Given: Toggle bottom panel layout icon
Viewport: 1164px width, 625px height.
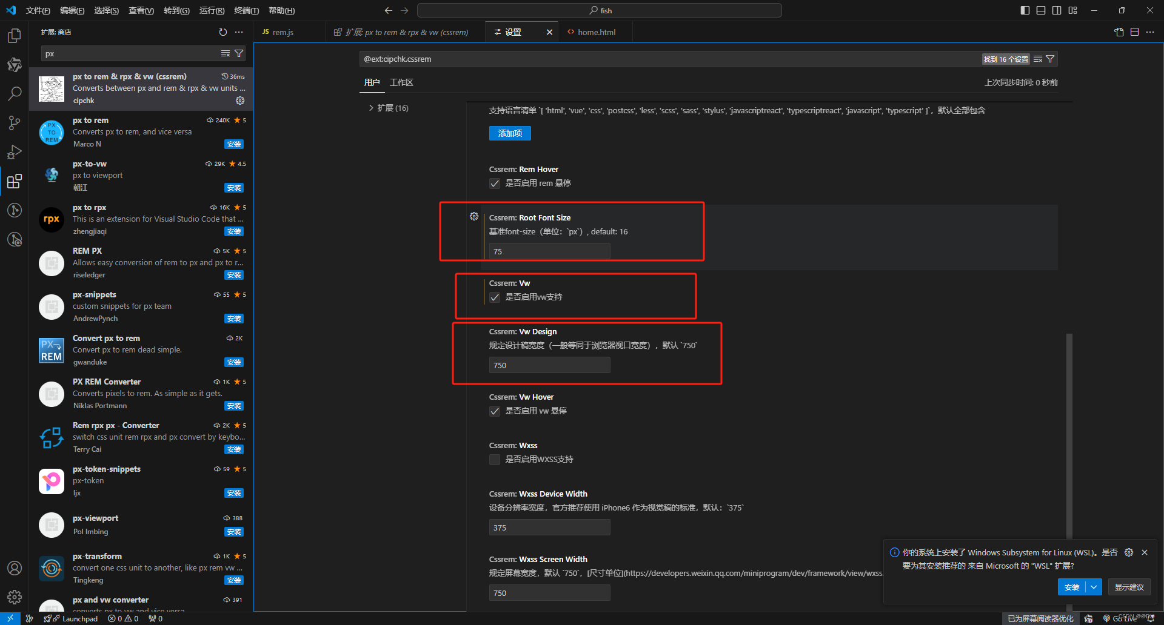Looking at the screenshot, I should pos(1041,10).
